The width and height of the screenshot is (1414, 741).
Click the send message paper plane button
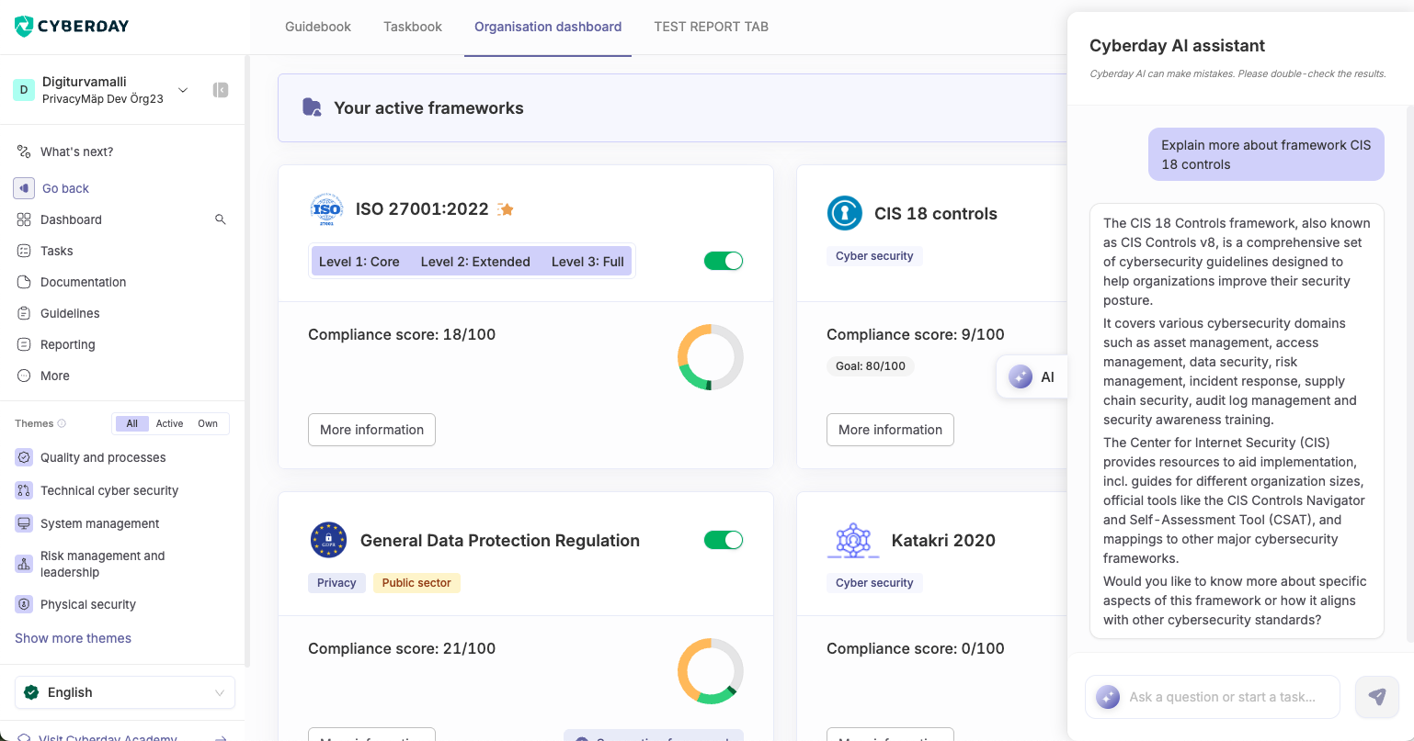point(1377,697)
